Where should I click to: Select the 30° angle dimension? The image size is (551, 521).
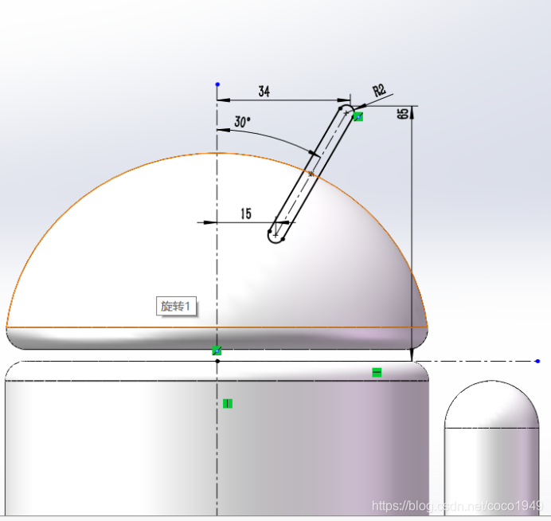(x=242, y=122)
